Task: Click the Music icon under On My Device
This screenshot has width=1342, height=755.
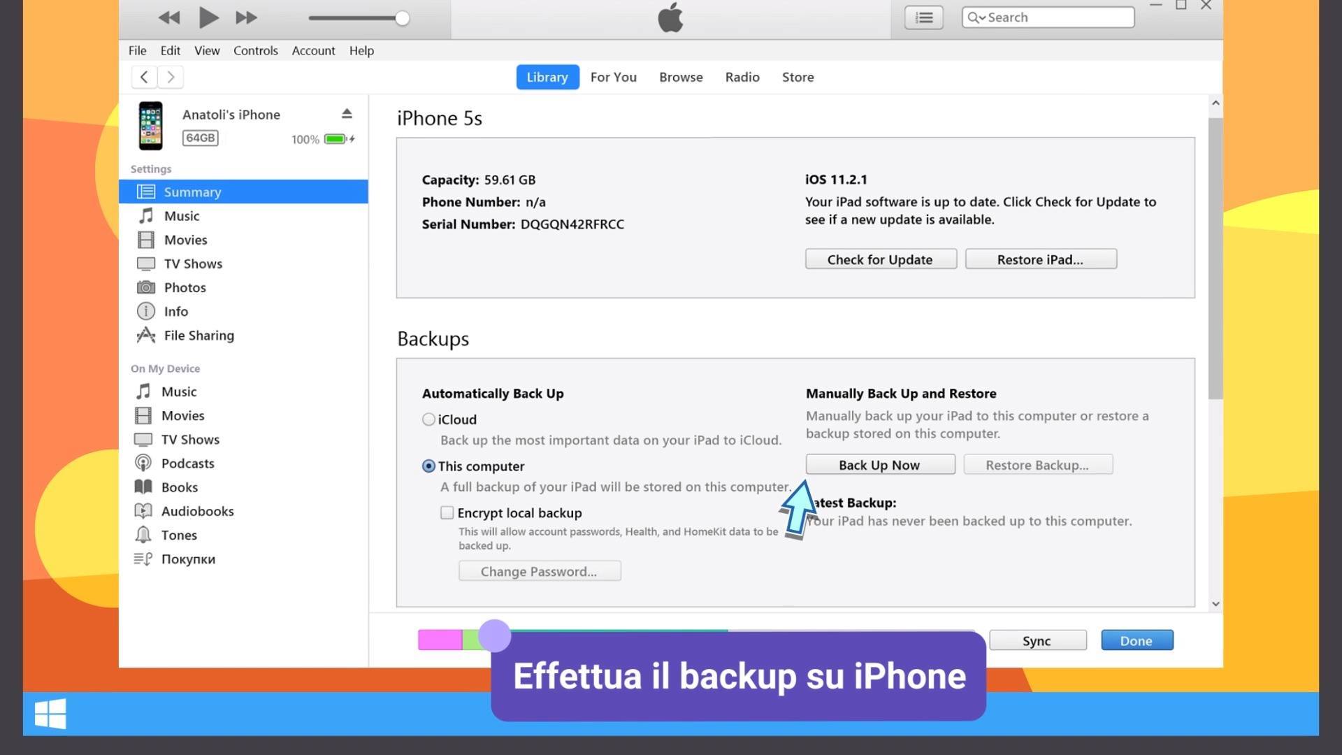Action: click(x=143, y=391)
